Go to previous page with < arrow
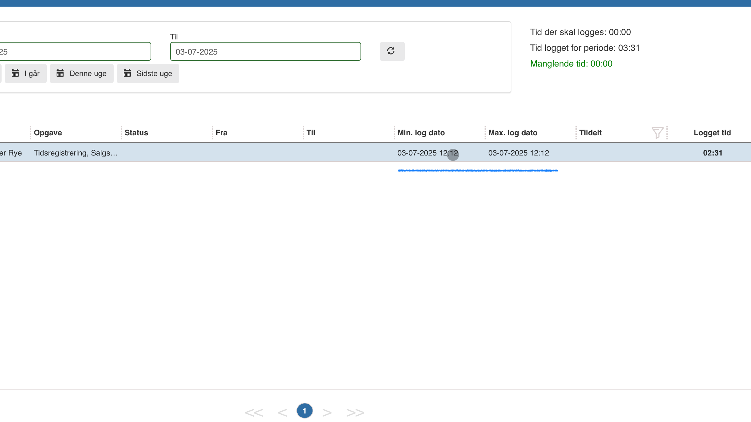 (282, 412)
